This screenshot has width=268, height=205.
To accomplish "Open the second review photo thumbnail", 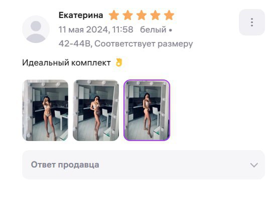I will [96, 110].
